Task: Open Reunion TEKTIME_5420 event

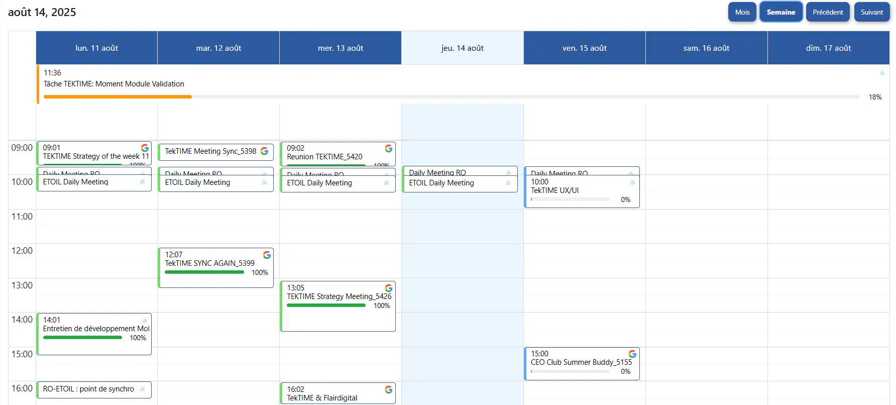Action: click(338, 154)
